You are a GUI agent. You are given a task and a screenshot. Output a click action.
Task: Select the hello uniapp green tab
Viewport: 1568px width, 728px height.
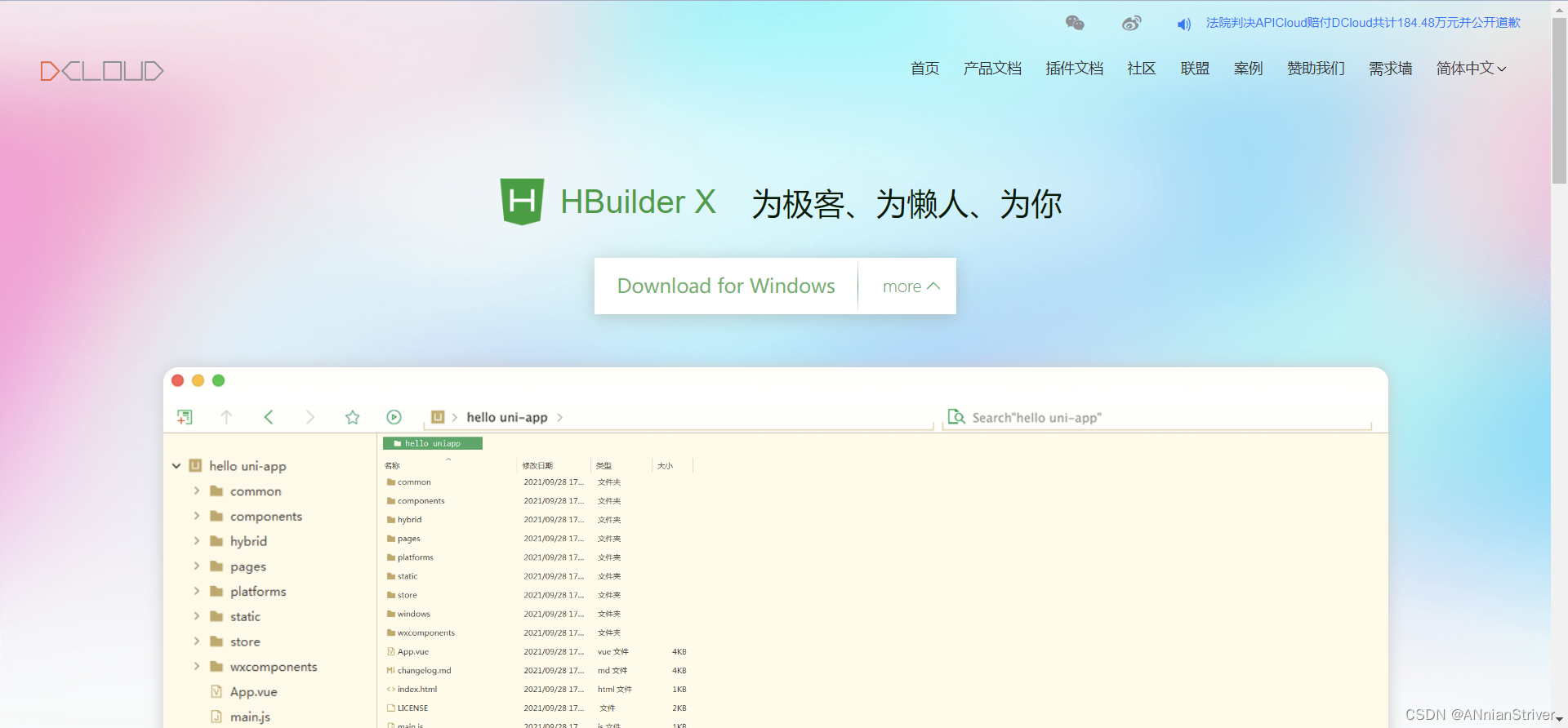[433, 443]
